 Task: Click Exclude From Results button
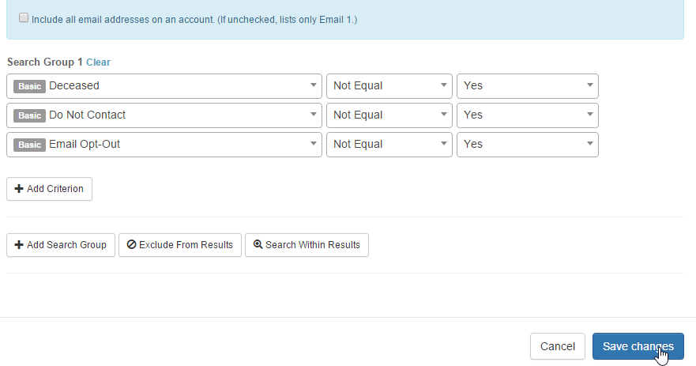click(x=180, y=245)
